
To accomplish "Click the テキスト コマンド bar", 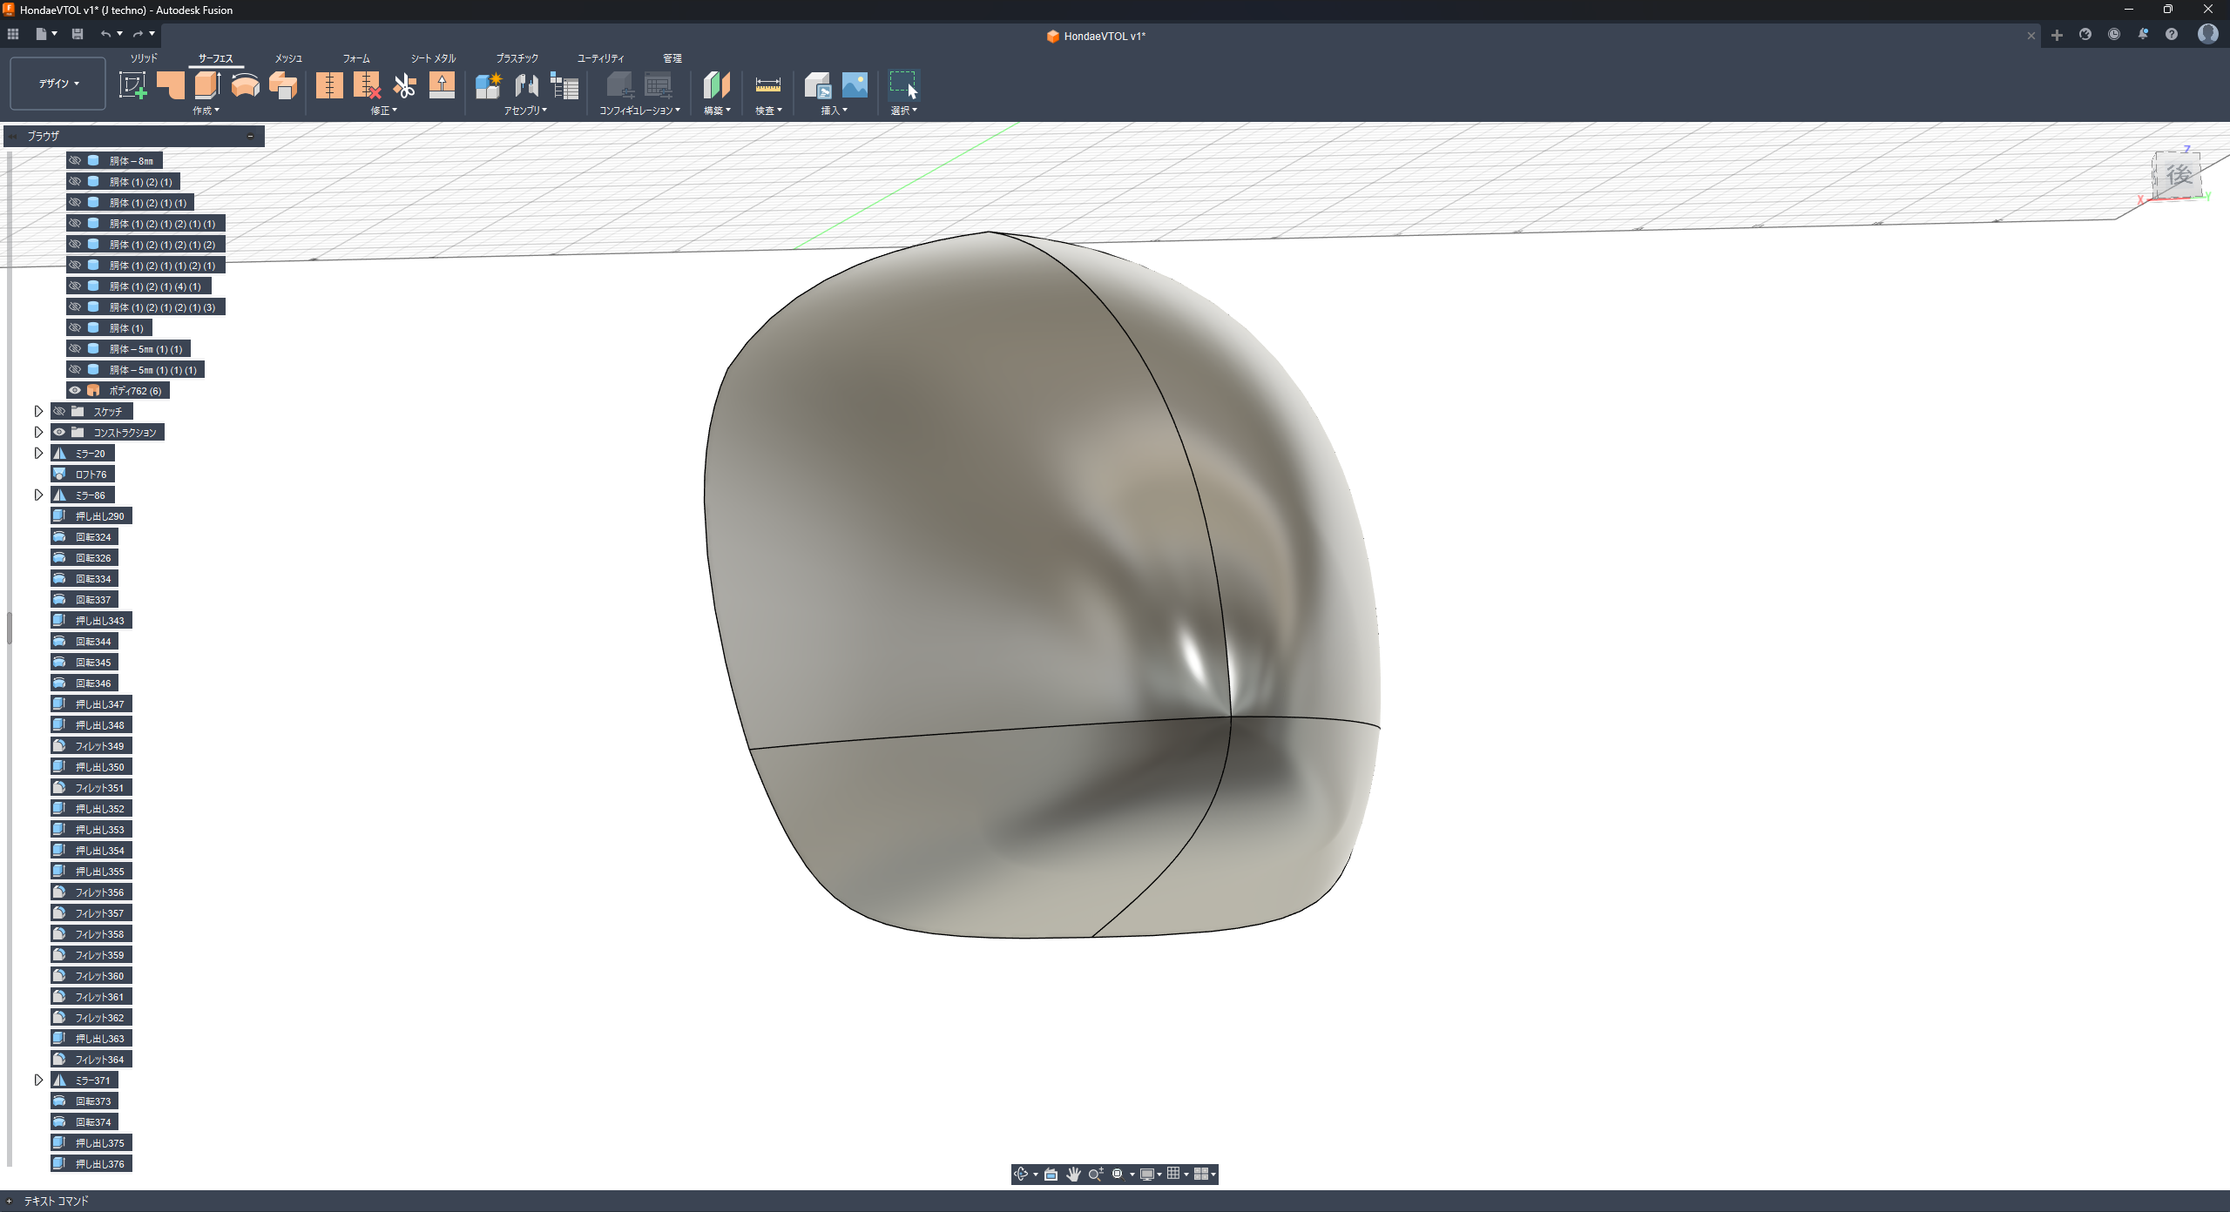I will (x=56, y=1202).
